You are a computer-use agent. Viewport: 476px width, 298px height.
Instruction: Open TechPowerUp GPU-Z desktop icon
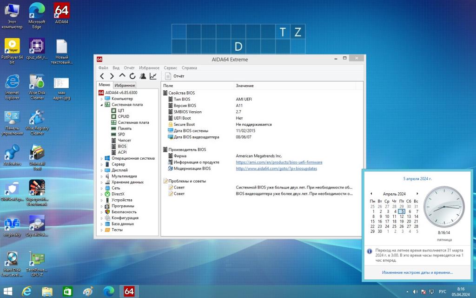pyautogui.click(x=37, y=264)
